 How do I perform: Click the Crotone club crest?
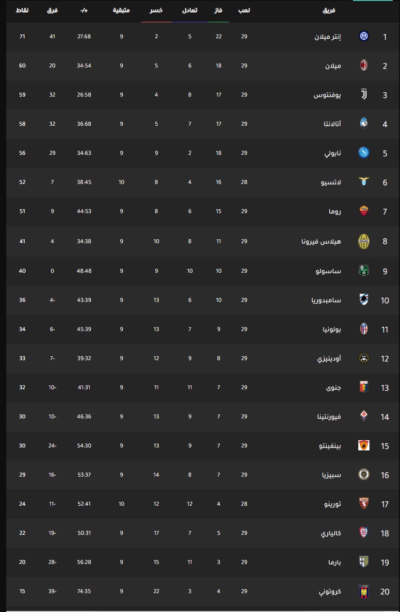[364, 592]
